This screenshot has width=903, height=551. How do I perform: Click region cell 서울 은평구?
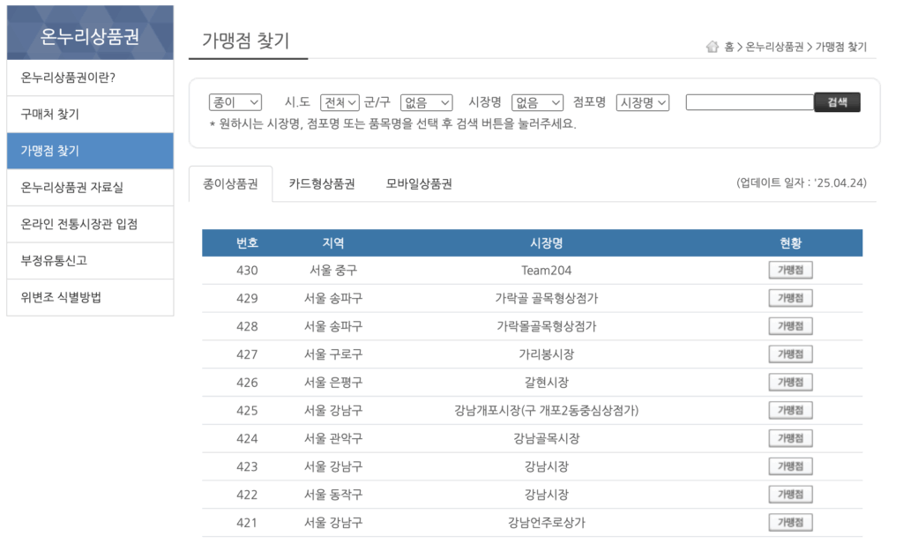[333, 383]
